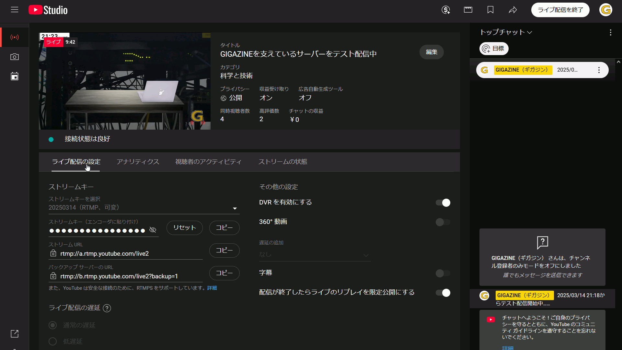Switch to the アナリティクス tab

pos(138,162)
